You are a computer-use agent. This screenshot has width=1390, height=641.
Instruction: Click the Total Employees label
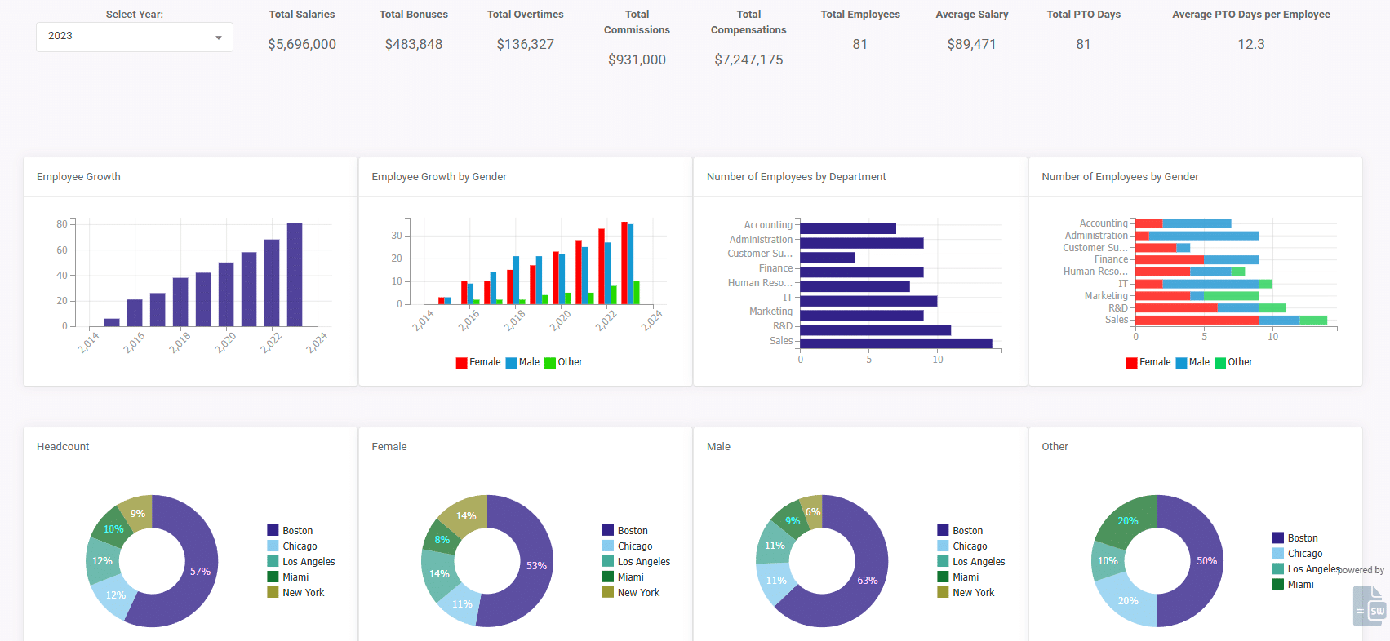[x=860, y=15]
